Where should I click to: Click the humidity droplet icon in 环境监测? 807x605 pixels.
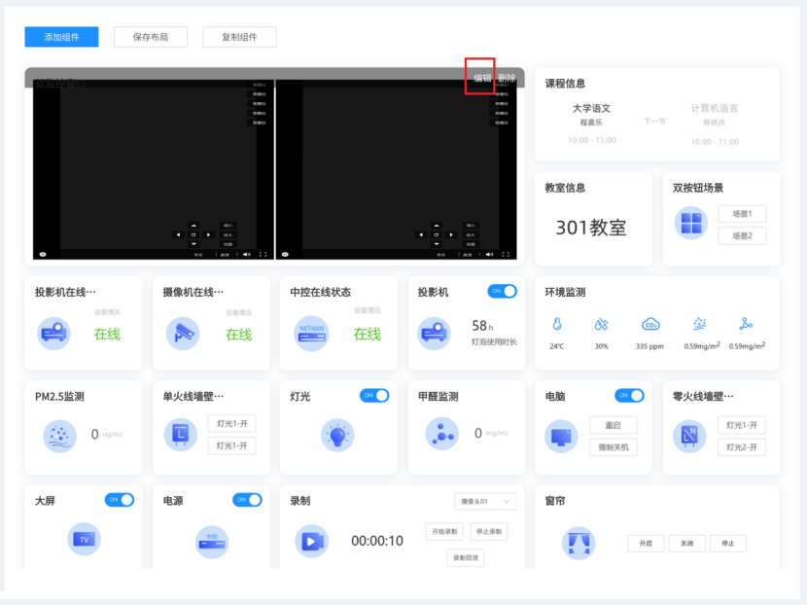[601, 324]
